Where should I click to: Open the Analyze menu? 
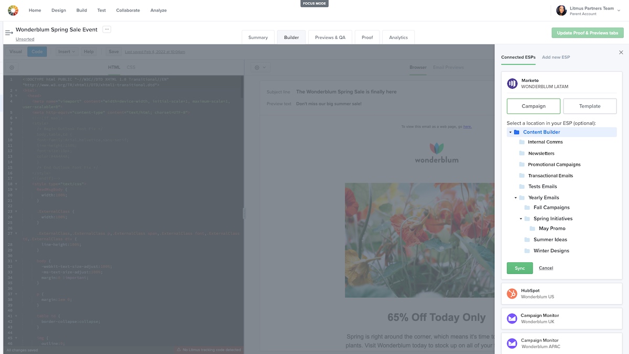pyautogui.click(x=158, y=10)
